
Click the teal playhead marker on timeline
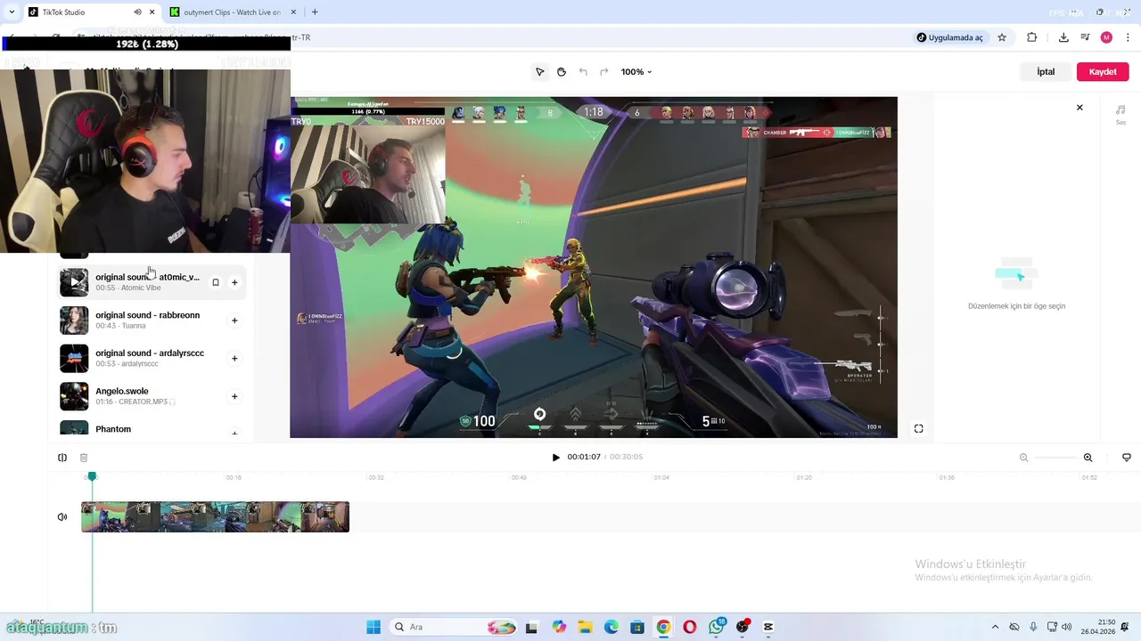[x=92, y=477]
